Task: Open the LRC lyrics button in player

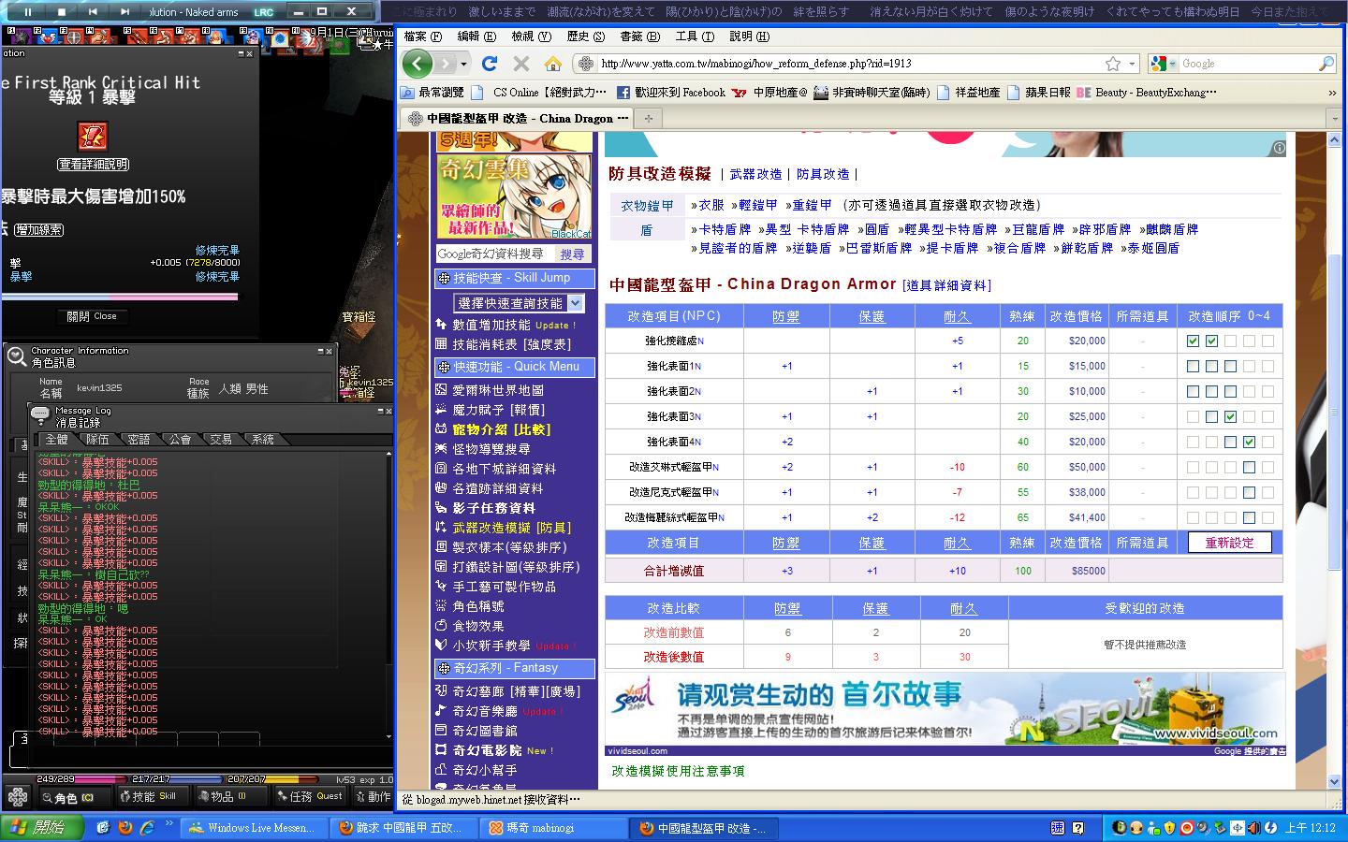Action: coord(264,12)
